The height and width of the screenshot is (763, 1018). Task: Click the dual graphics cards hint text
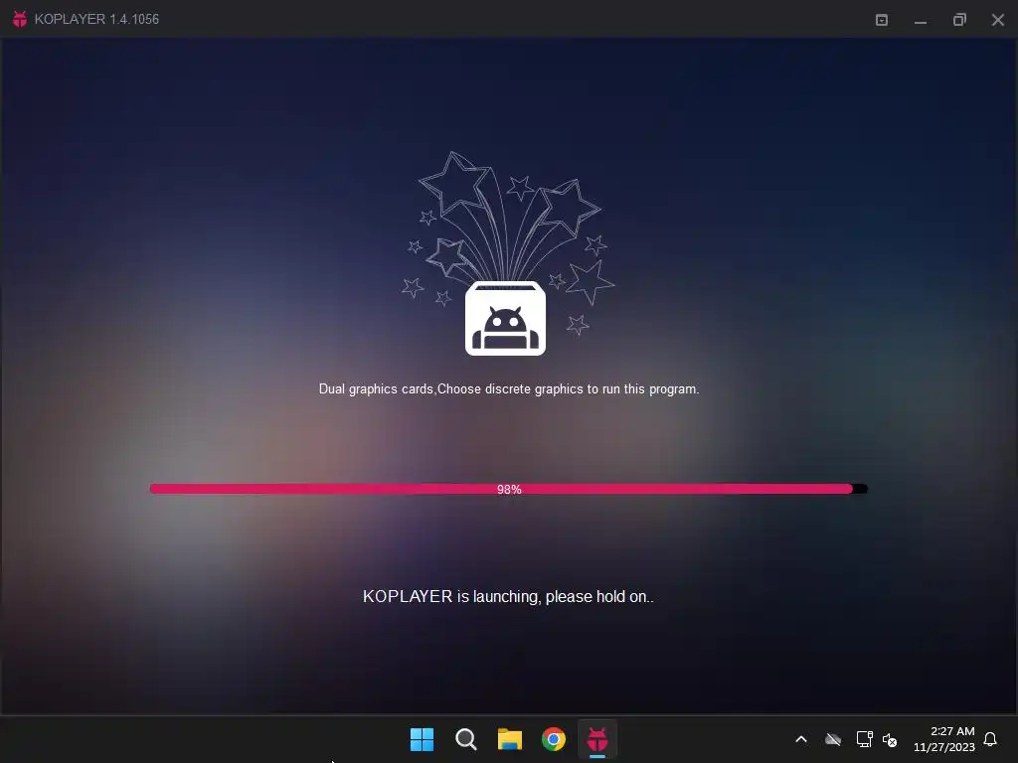(509, 389)
